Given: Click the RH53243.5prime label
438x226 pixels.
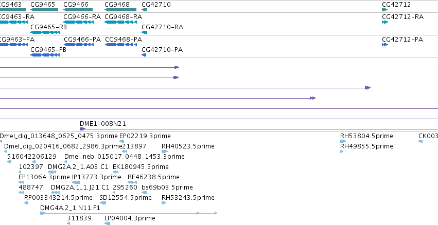Looking at the screenshot, I should click(x=188, y=198).
